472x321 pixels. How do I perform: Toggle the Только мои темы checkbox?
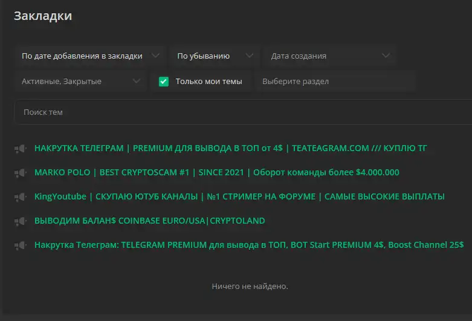(x=164, y=81)
